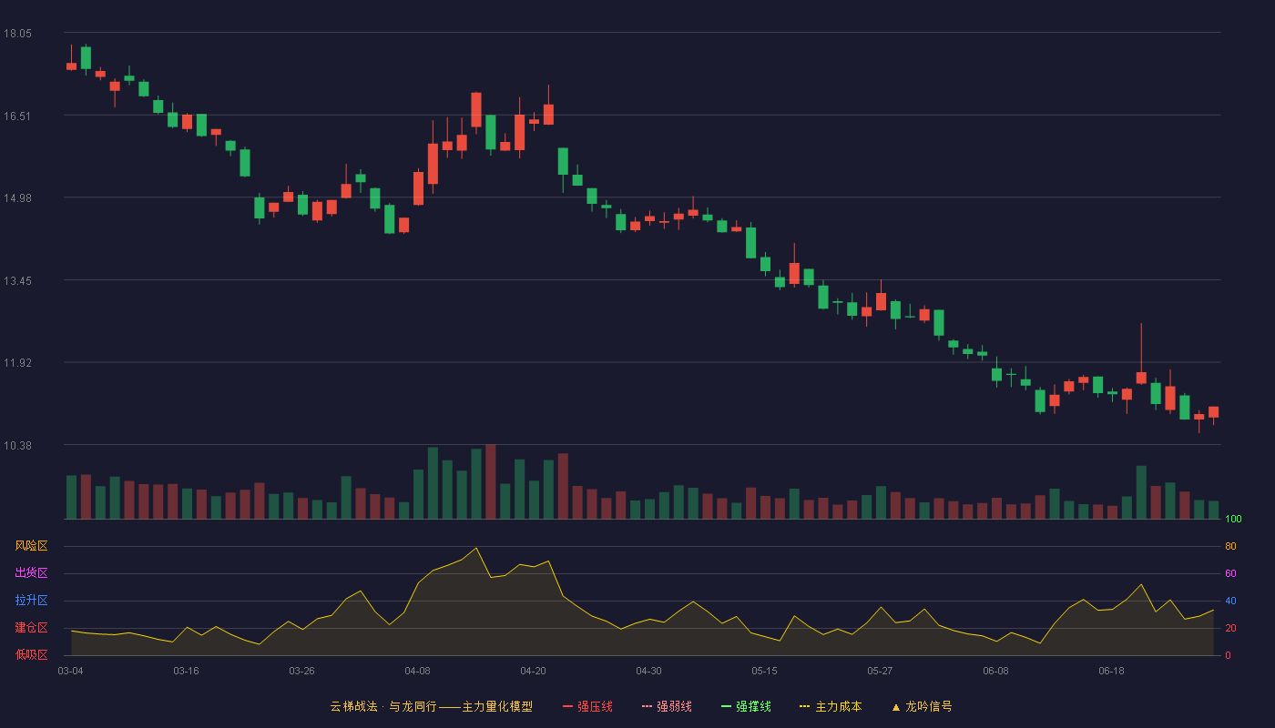Click the 风险区 zone label
The width and height of the screenshot is (1275, 728).
tap(31, 546)
